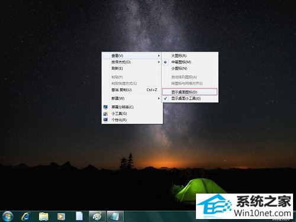Uncheck 显示桌面小工具(G) show desktop gadgets

(x=190, y=98)
